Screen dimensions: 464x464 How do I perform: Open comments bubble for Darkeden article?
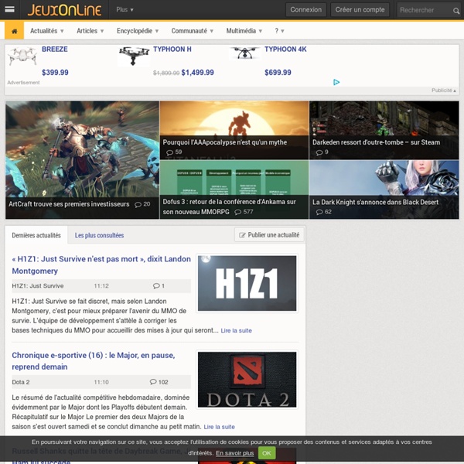pyautogui.click(x=322, y=152)
